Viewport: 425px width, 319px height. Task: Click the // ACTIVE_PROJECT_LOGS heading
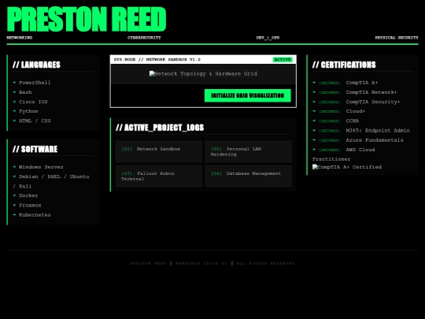pyautogui.click(x=160, y=128)
